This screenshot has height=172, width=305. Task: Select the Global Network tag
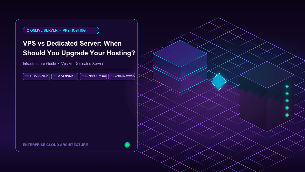(x=122, y=76)
